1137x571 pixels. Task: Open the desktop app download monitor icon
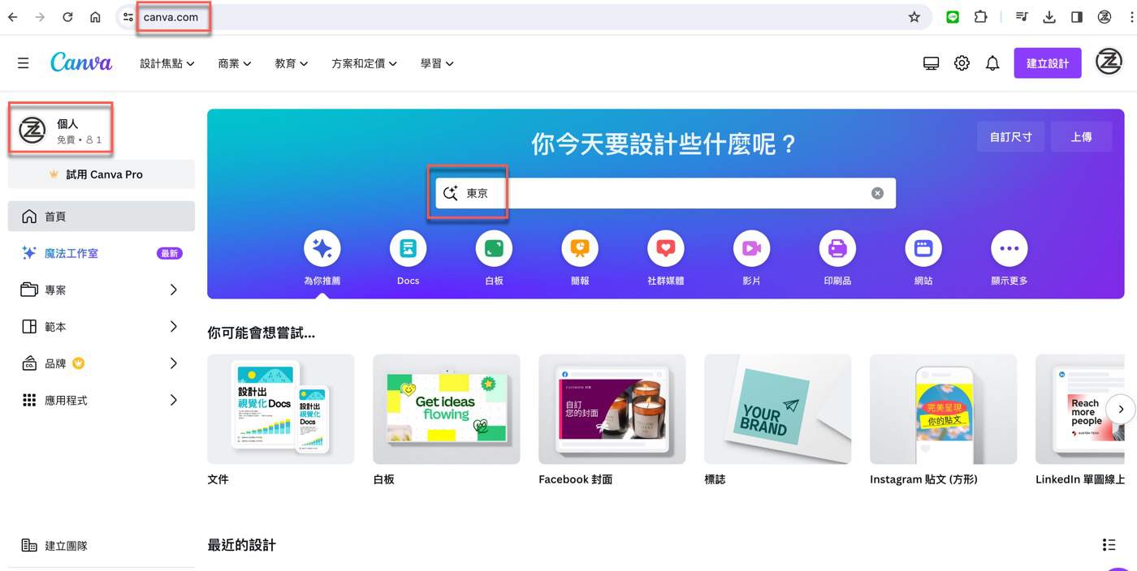[932, 63]
